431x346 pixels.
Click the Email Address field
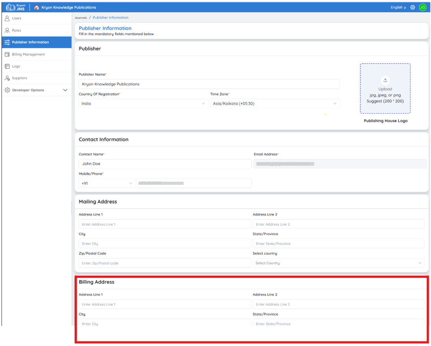340,164
